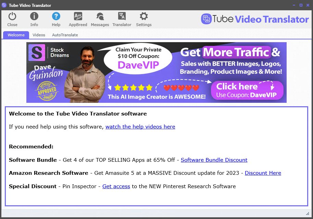Click the 'Click here' banner button
This screenshot has width=313, height=219.
pyautogui.click(x=247, y=90)
